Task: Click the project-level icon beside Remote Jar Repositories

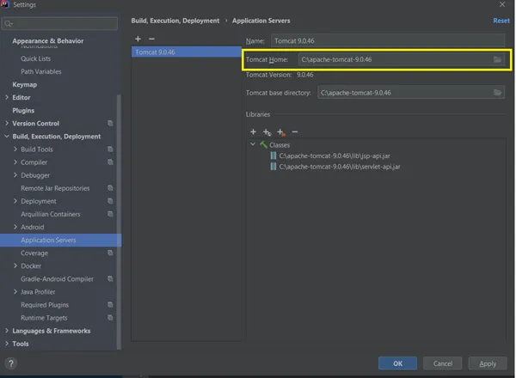Action: [x=110, y=188]
